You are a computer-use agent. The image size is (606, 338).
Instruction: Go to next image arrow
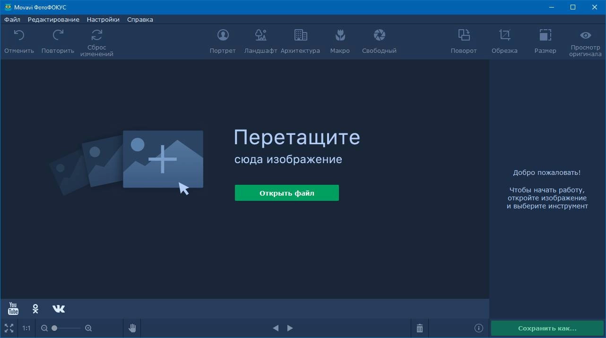pos(290,328)
